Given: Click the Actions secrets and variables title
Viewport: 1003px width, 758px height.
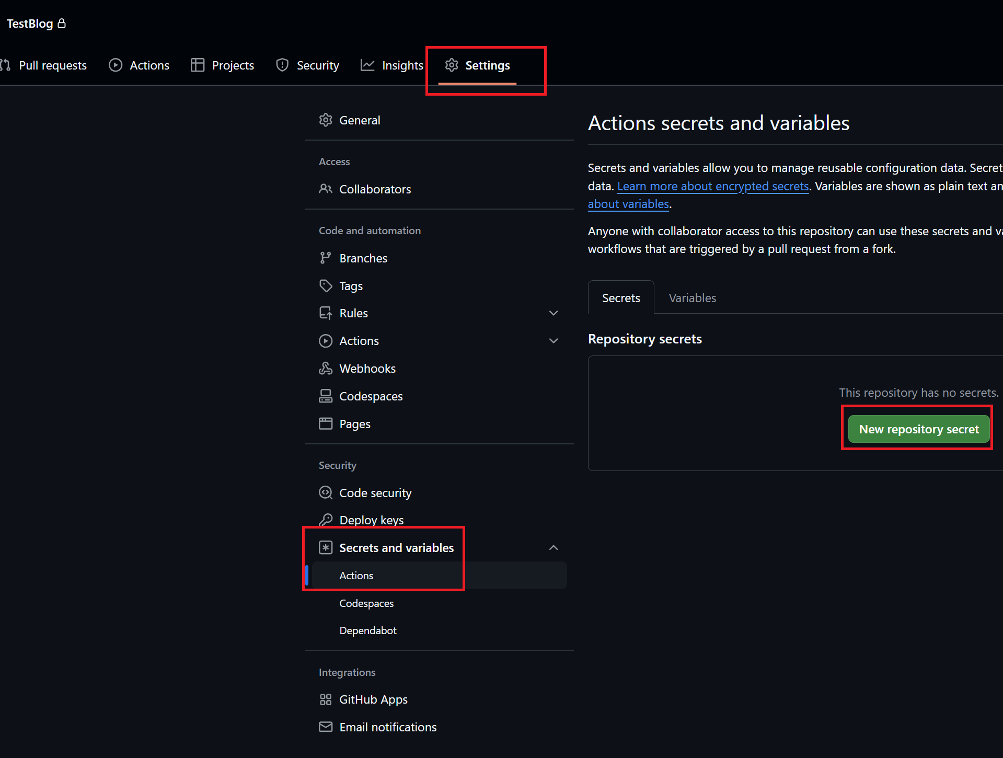Looking at the screenshot, I should point(719,123).
